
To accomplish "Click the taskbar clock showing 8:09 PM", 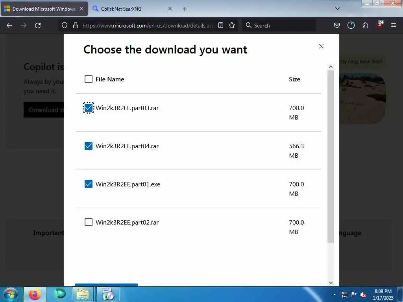I will [383, 295].
